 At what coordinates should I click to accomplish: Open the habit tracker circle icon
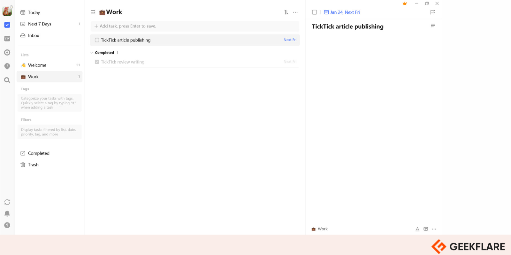pos(7,52)
